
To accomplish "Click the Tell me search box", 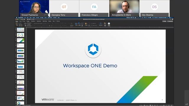I will (x=58, y=21).
